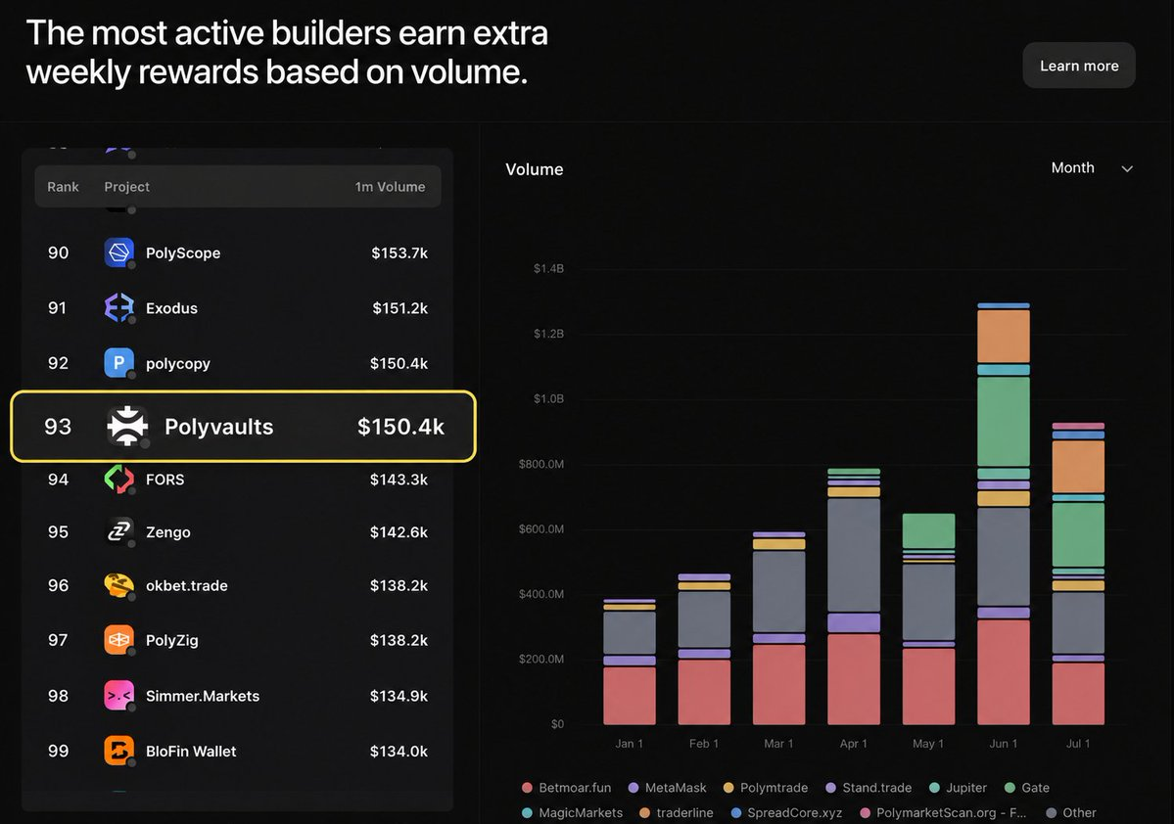The height and width of the screenshot is (824, 1174).
Task: Click the okbet.trade project name
Action: pyautogui.click(x=186, y=586)
